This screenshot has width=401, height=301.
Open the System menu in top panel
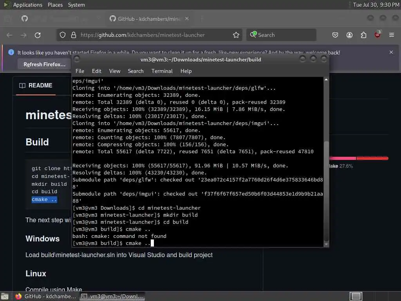click(x=76, y=5)
